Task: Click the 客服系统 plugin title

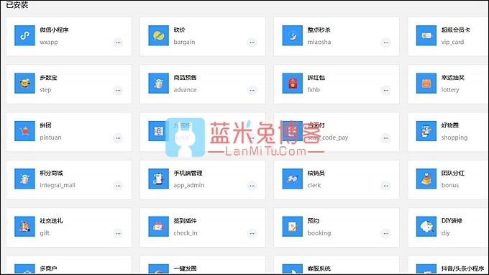Action: point(319,269)
